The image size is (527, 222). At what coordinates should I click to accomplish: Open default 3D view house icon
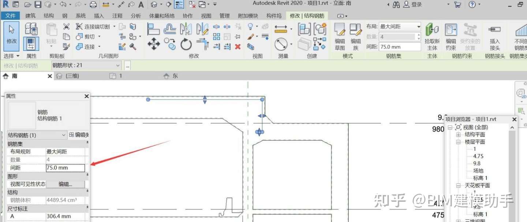pyautogui.click(x=154, y=5)
